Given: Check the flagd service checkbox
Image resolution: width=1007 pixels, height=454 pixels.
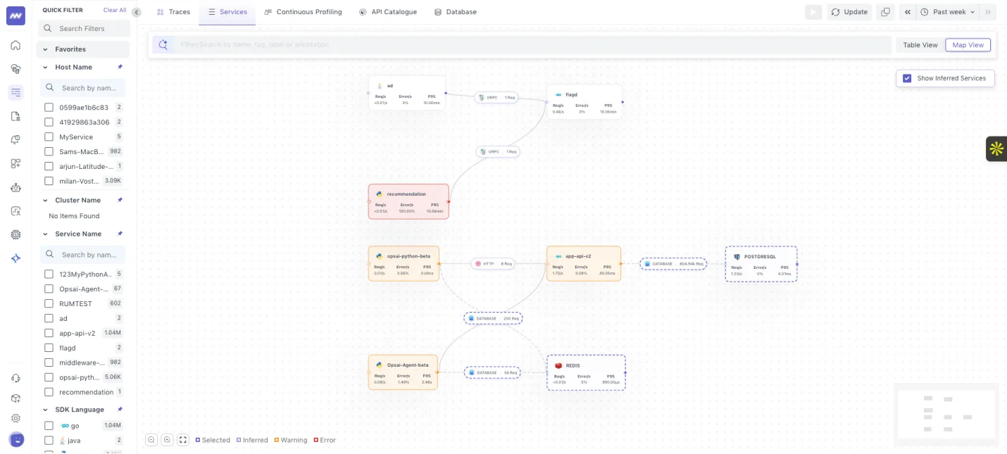Looking at the screenshot, I should click(x=49, y=348).
